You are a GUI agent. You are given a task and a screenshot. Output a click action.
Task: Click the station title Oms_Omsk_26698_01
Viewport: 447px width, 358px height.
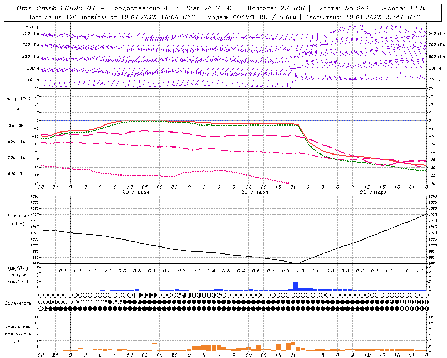coord(56,8)
